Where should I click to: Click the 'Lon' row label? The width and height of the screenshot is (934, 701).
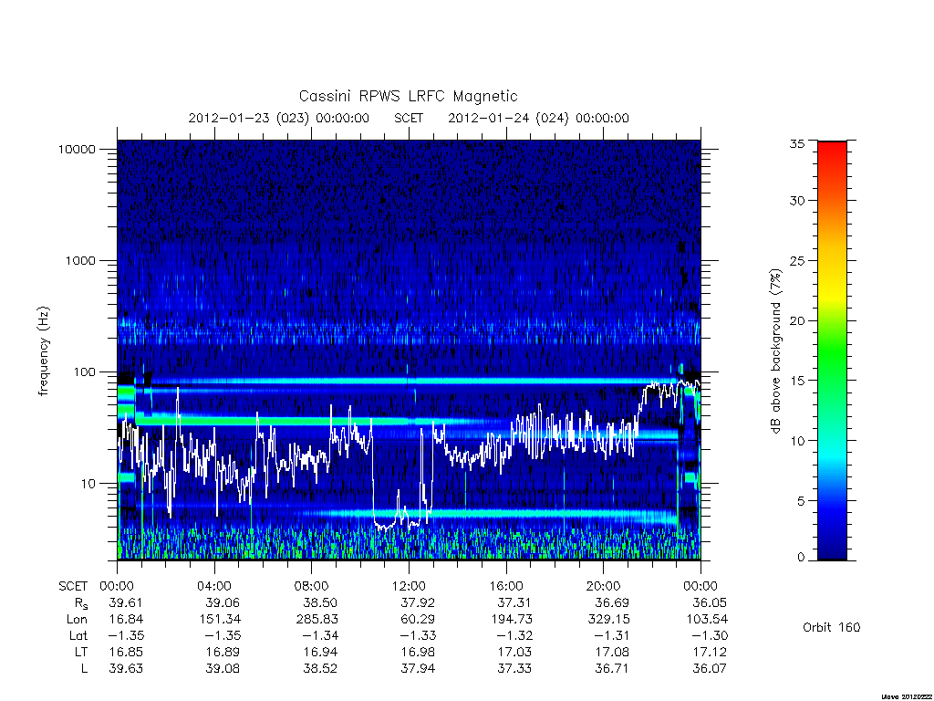point(77,620)
